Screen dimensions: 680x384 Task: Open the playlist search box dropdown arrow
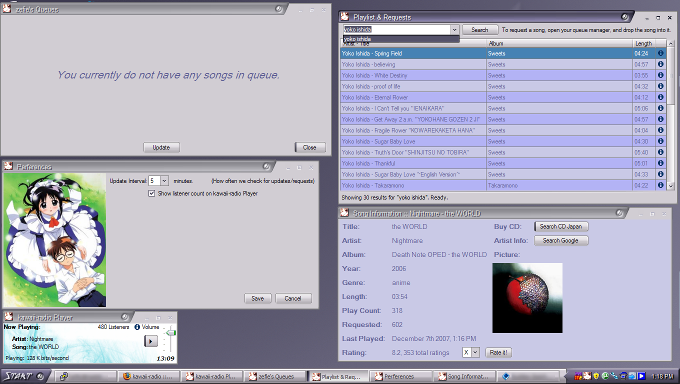(x=454, y=30)
